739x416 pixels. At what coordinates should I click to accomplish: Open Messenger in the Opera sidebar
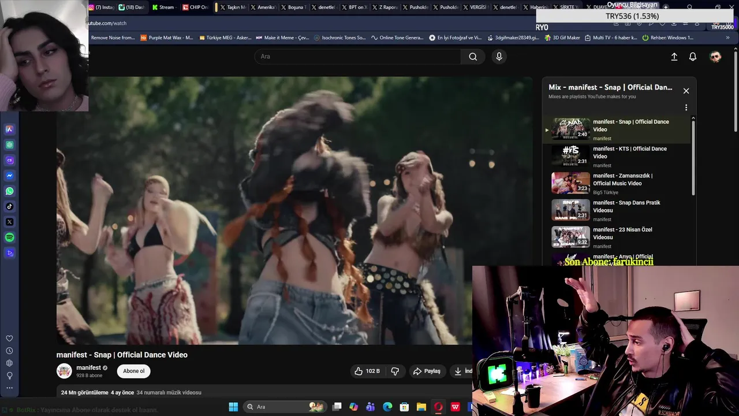tap(9, 176)
